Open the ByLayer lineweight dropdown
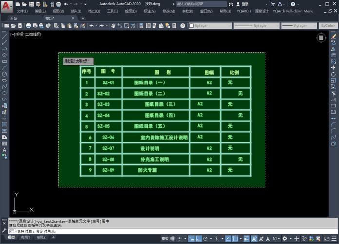 (x=299, y=26)
